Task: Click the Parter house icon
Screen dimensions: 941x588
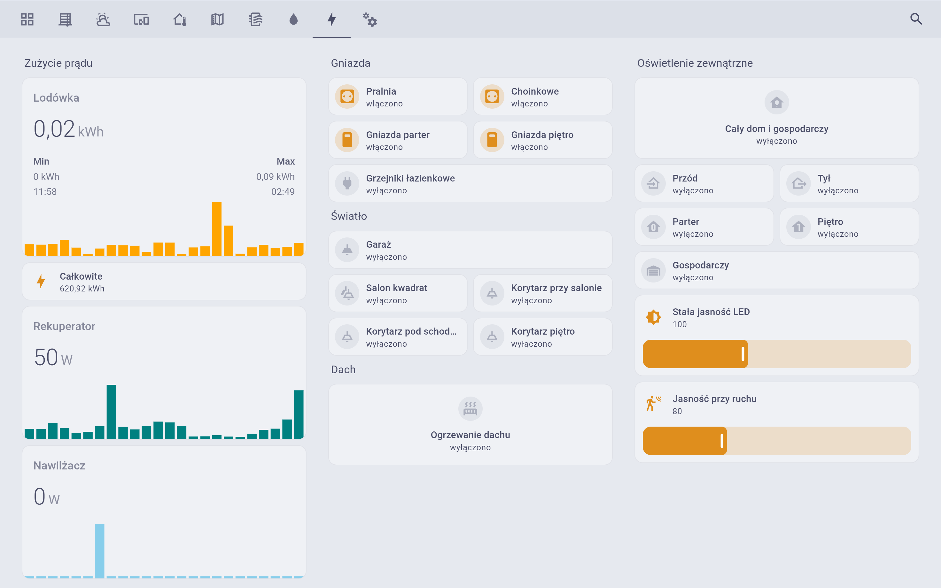Action: click(x=654, y=227)
